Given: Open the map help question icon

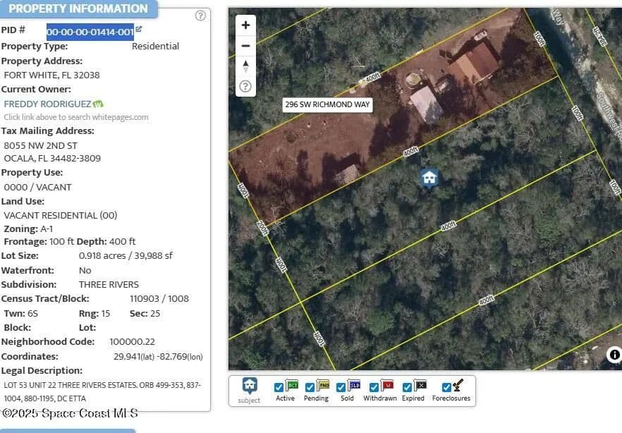Looking at the screenshot, I should [245, 87].
